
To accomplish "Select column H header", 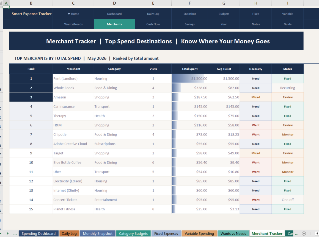I will pos(256,3).
